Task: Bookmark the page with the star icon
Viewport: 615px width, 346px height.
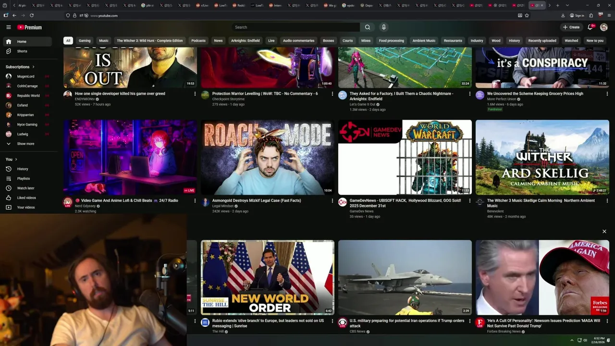Action: [x=527, y=15]
